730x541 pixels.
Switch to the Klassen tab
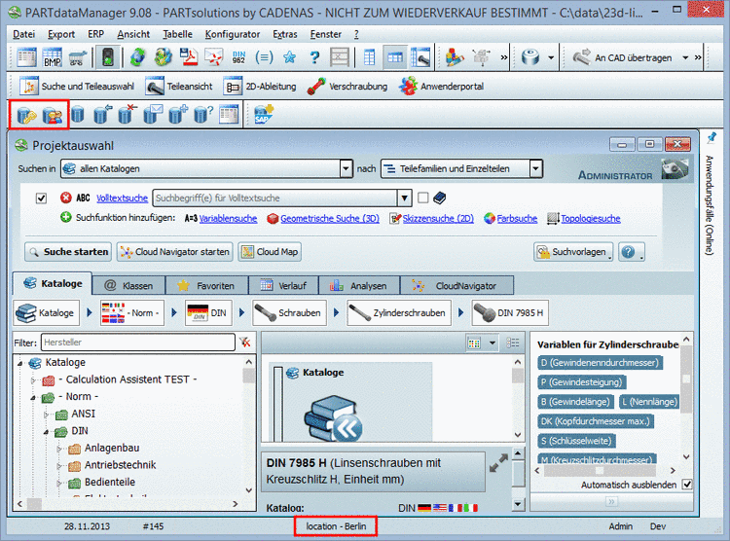(x=128, y=285)
